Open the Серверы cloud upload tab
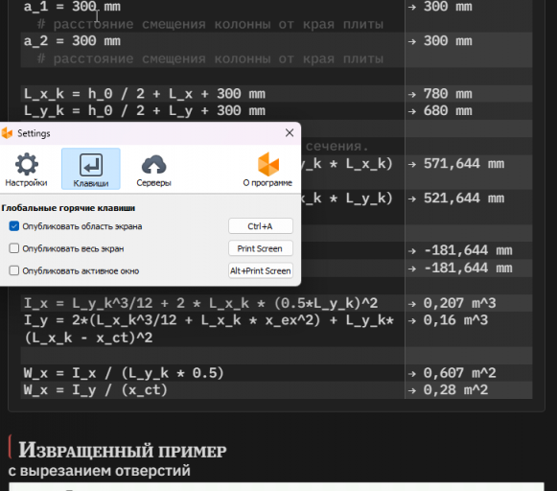This screenshot has height=491, width=557. 153,170
